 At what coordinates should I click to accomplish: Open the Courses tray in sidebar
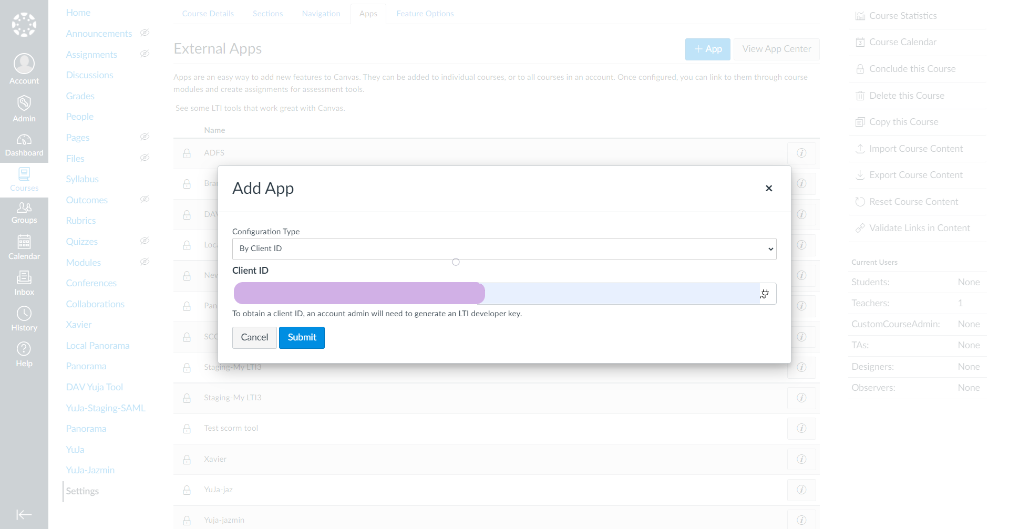click(x=24, y=179)
